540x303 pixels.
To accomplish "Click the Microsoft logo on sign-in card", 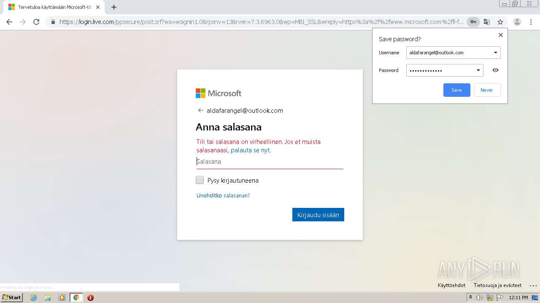I will pos(219,93).
